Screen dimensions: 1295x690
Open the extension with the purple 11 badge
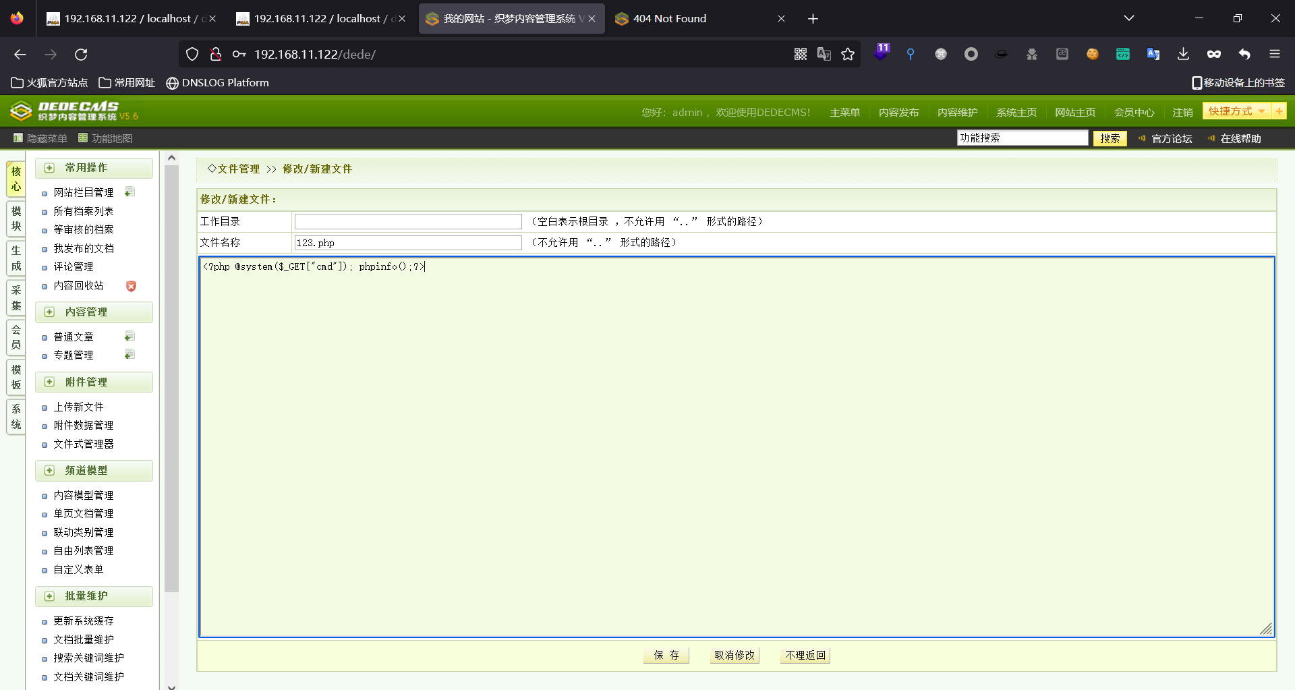point(881,53)
